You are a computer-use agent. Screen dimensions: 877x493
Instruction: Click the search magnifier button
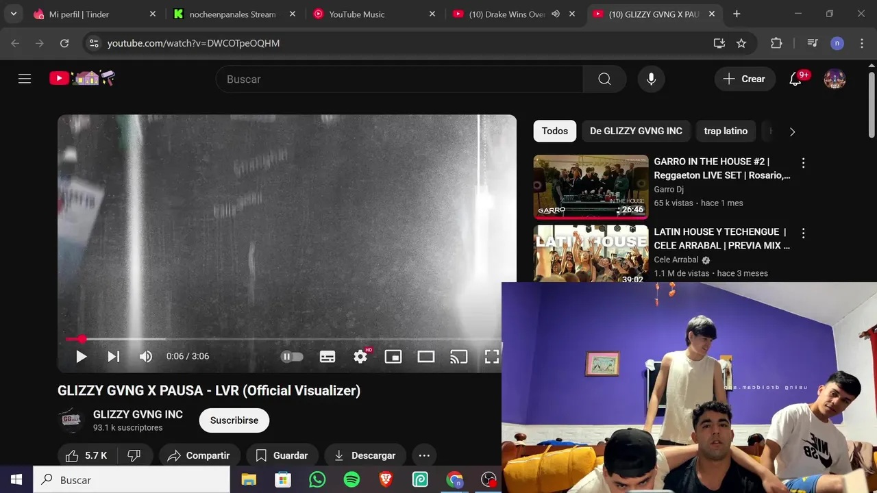pyautogui.click(x=604, y=79)
